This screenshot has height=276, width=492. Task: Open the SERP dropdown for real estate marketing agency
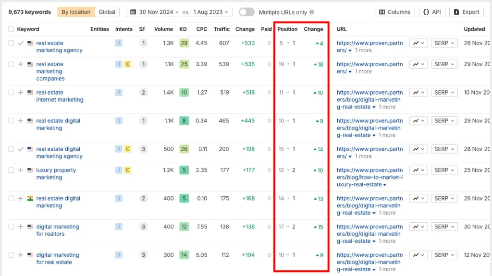[444, 43]
